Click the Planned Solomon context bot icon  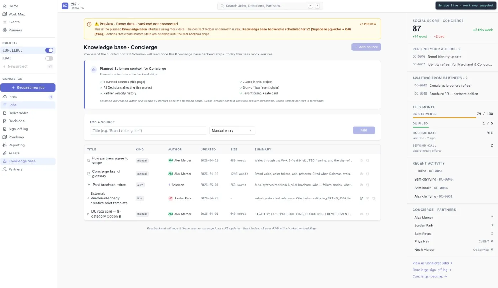[94, 69]
